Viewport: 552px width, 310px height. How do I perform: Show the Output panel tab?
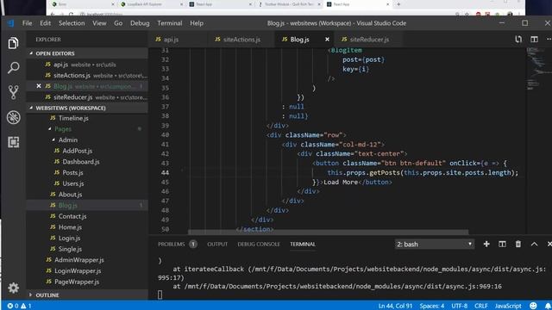click(217, 244)
